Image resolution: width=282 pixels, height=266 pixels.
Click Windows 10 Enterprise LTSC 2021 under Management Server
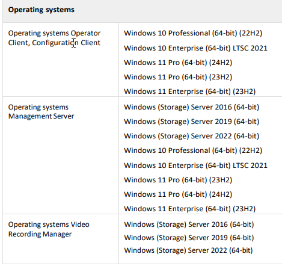[195, 165]
